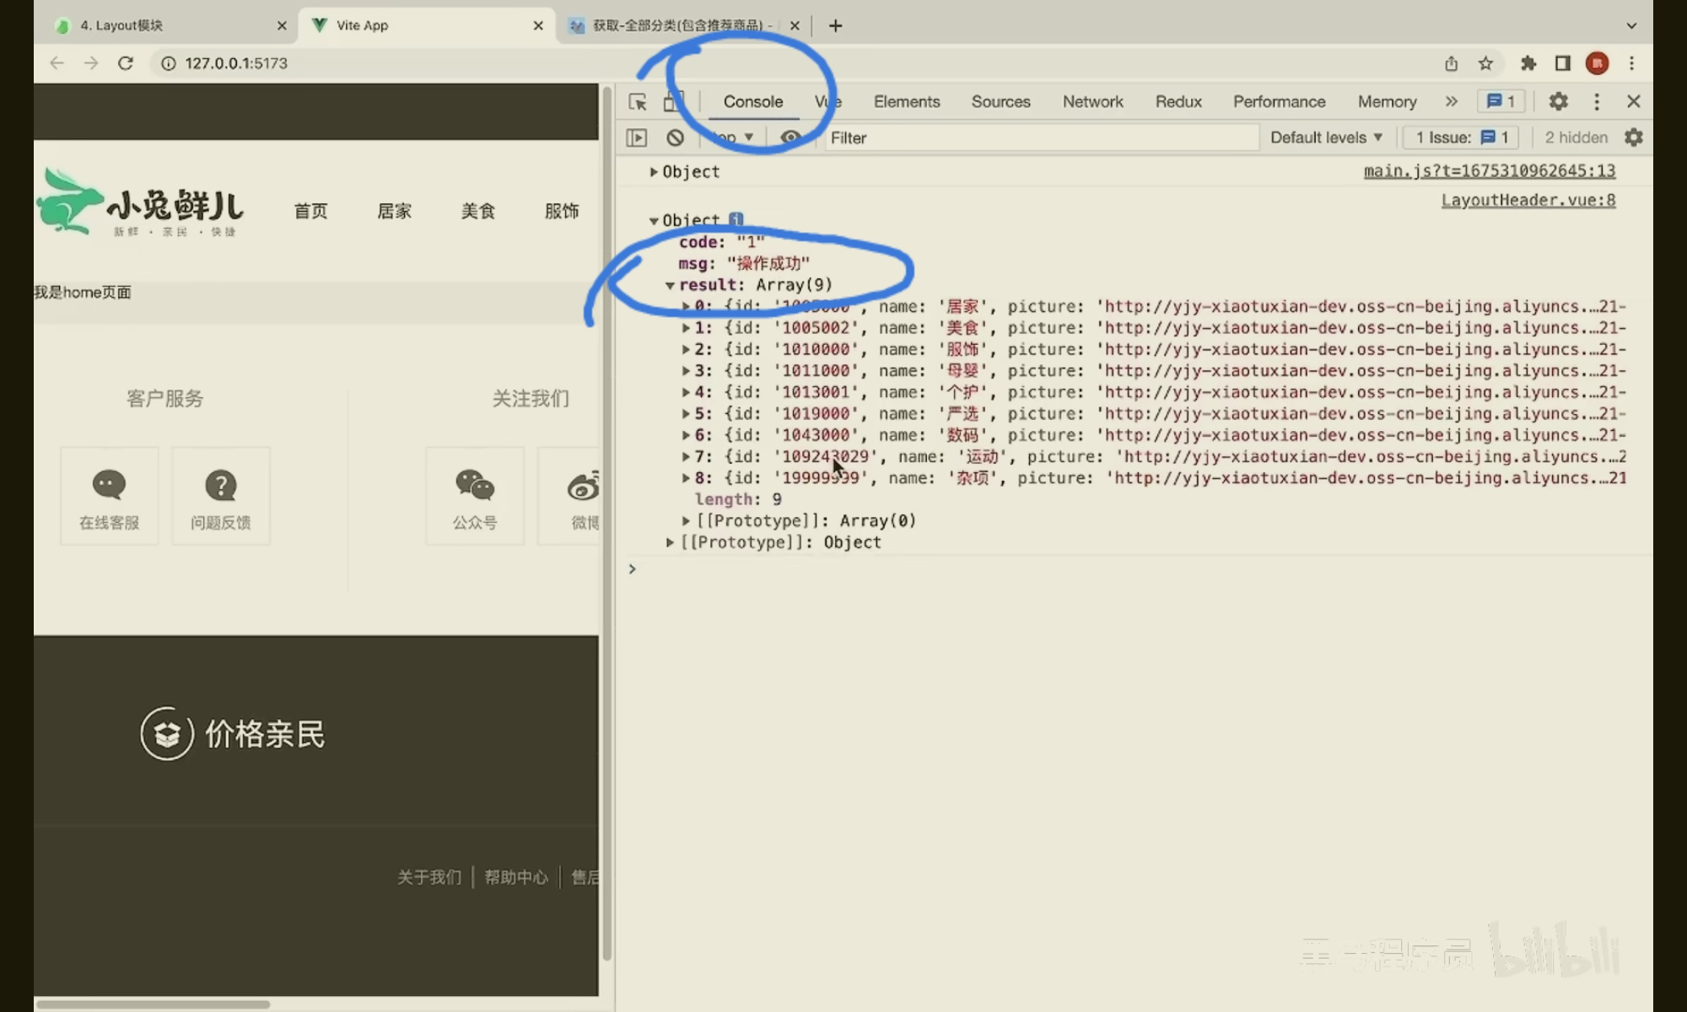This screenshot has width=1687, height=1012.
Task: Open the Default levels dropdown
Action: click(x=1326, y=137)
